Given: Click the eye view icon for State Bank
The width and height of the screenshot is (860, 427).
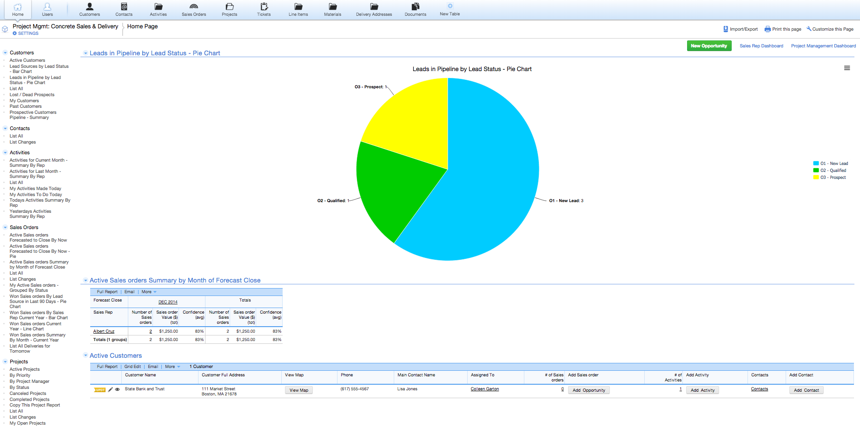Looking at the screenshot, I should coord(118,390).
